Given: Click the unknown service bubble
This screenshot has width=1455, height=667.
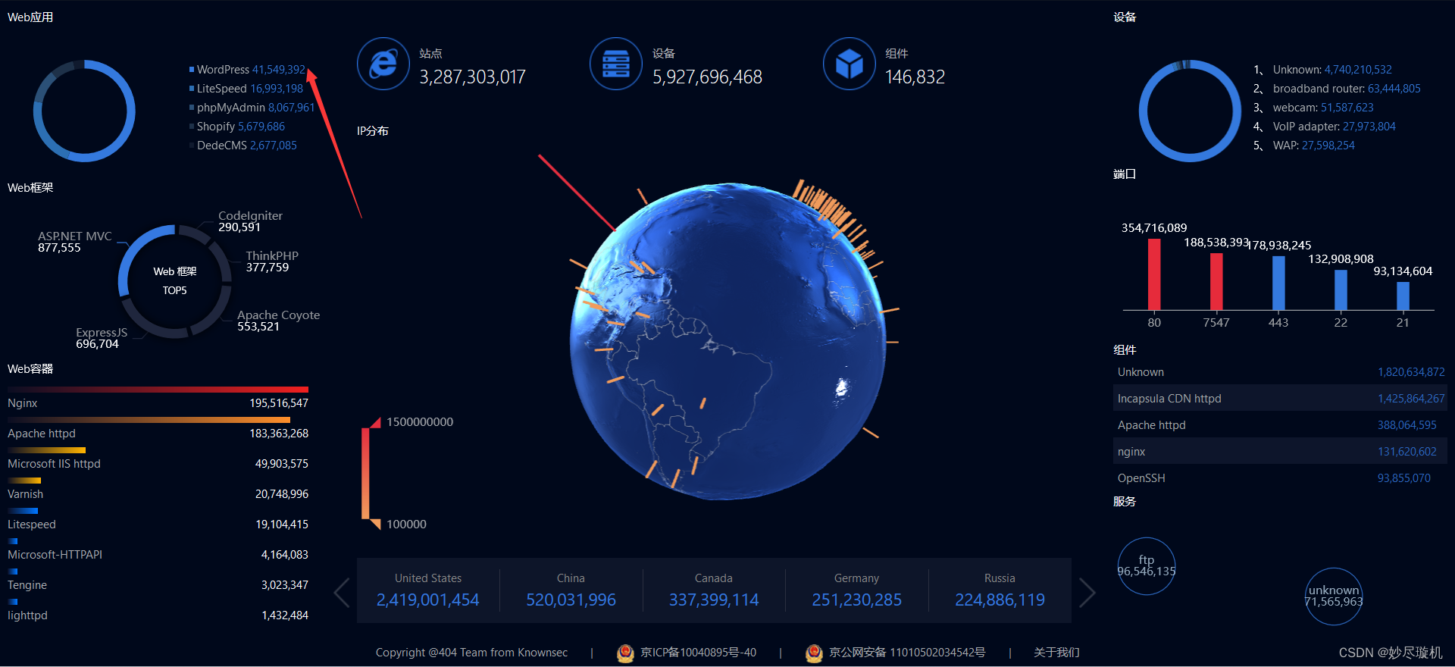Looking at the screenshot, I should coord(1334,597).
